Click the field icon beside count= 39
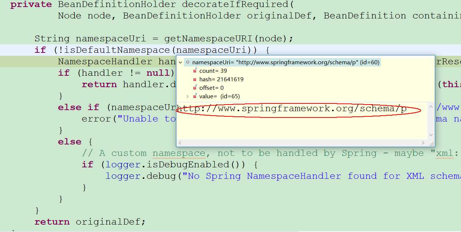Image resolution: width=461 pixels, height=232 pixels. tap(195, 71)
